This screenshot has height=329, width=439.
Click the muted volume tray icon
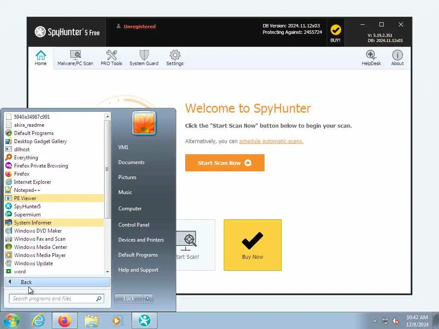[x=396, y=321]
